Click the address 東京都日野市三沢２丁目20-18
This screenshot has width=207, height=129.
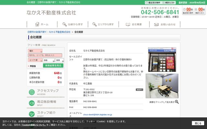[98, 93]
